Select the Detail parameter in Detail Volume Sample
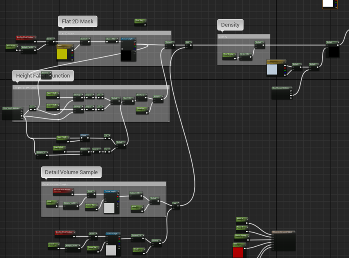Viewport: 349px width, 258px height. click(137, 208)
